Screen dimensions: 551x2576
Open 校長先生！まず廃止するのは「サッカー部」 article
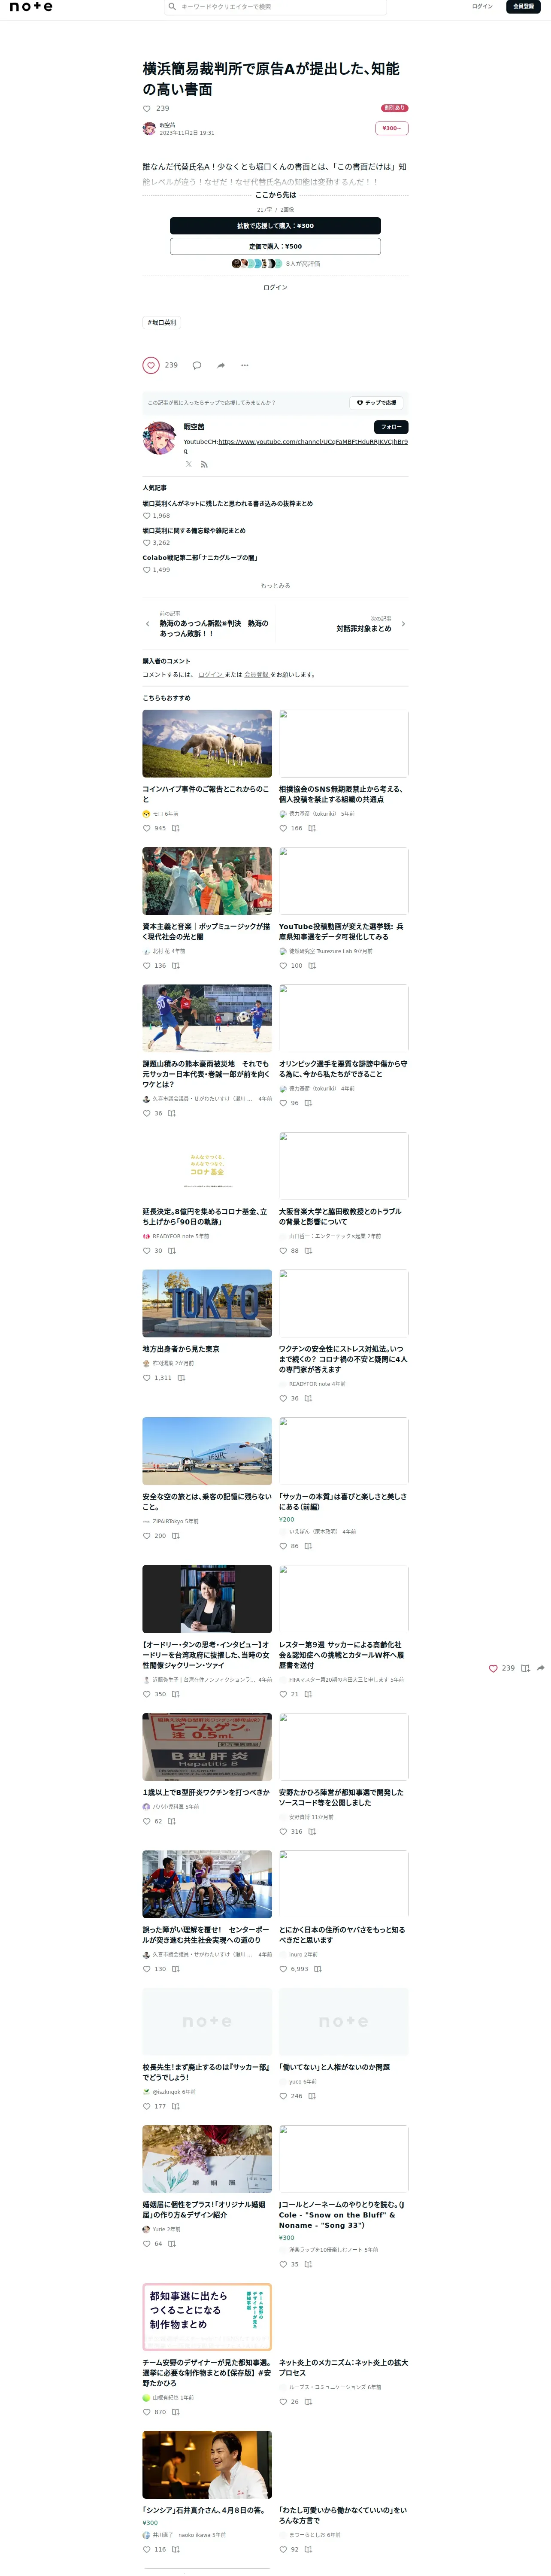pos(206,2072)
